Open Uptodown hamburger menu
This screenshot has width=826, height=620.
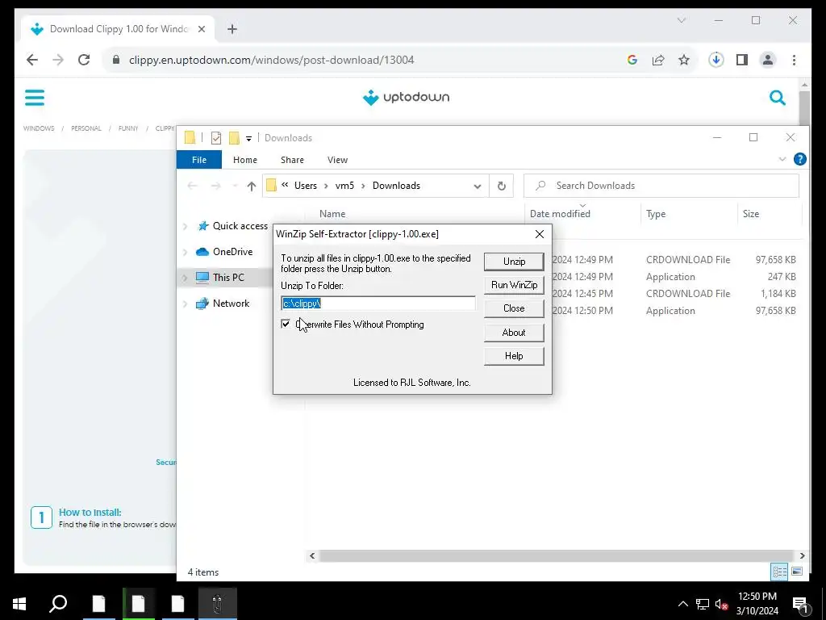tap(35, 98)
